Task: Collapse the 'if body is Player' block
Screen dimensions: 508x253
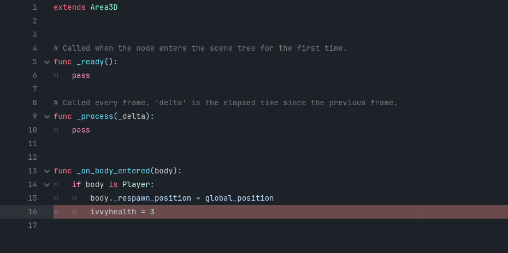Action: pyautogui.click(x=47, y=185)
